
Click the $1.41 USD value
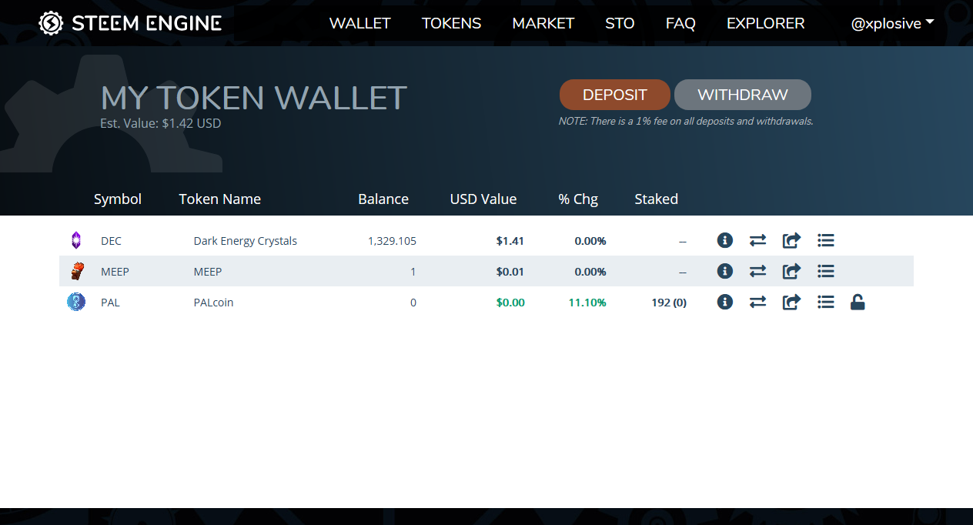coord(510,241)
